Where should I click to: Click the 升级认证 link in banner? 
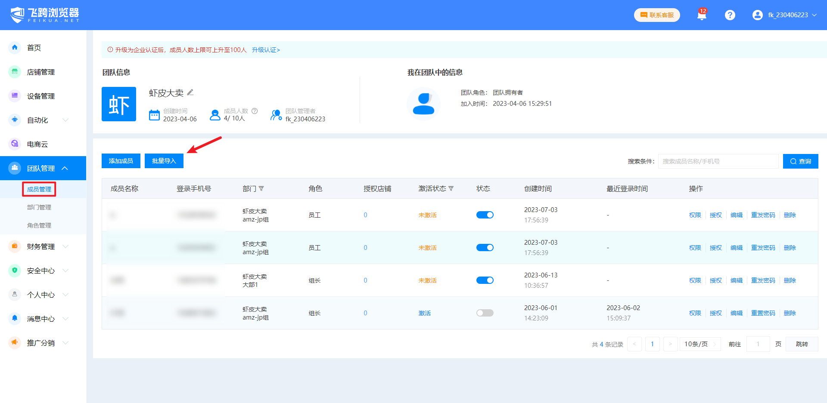click(x=266, y=50)
